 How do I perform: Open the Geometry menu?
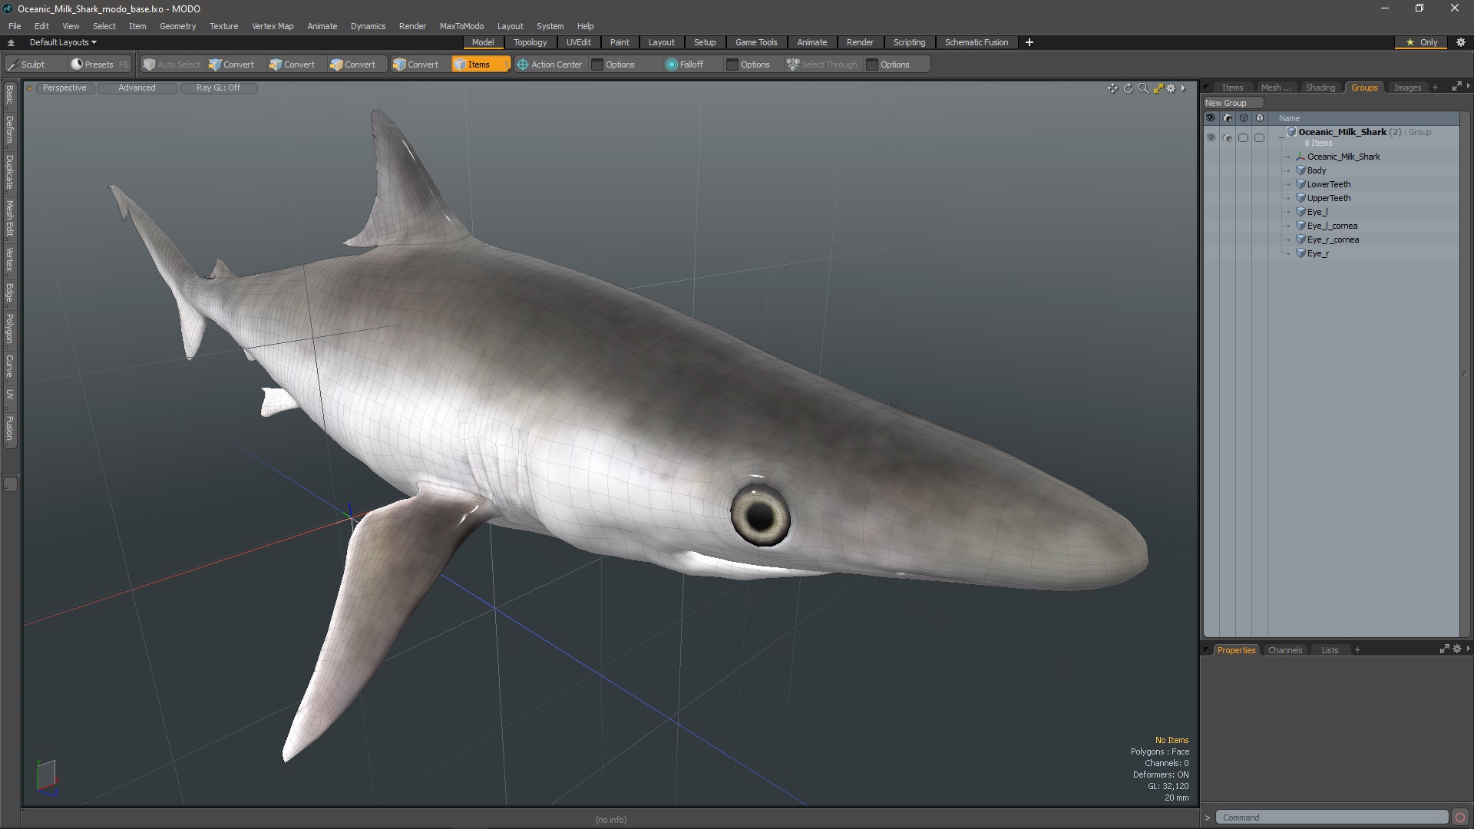pyautogui.click(x=177, y=26)
